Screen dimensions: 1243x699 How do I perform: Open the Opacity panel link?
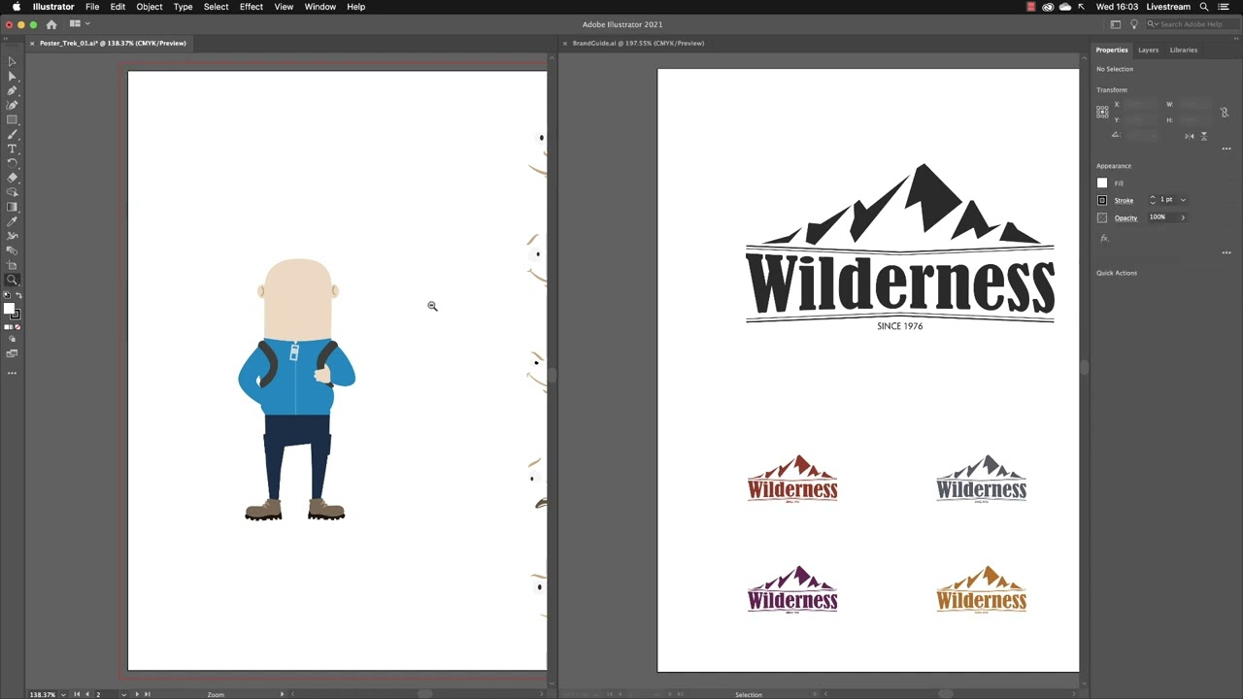(x=1125, y=217)
